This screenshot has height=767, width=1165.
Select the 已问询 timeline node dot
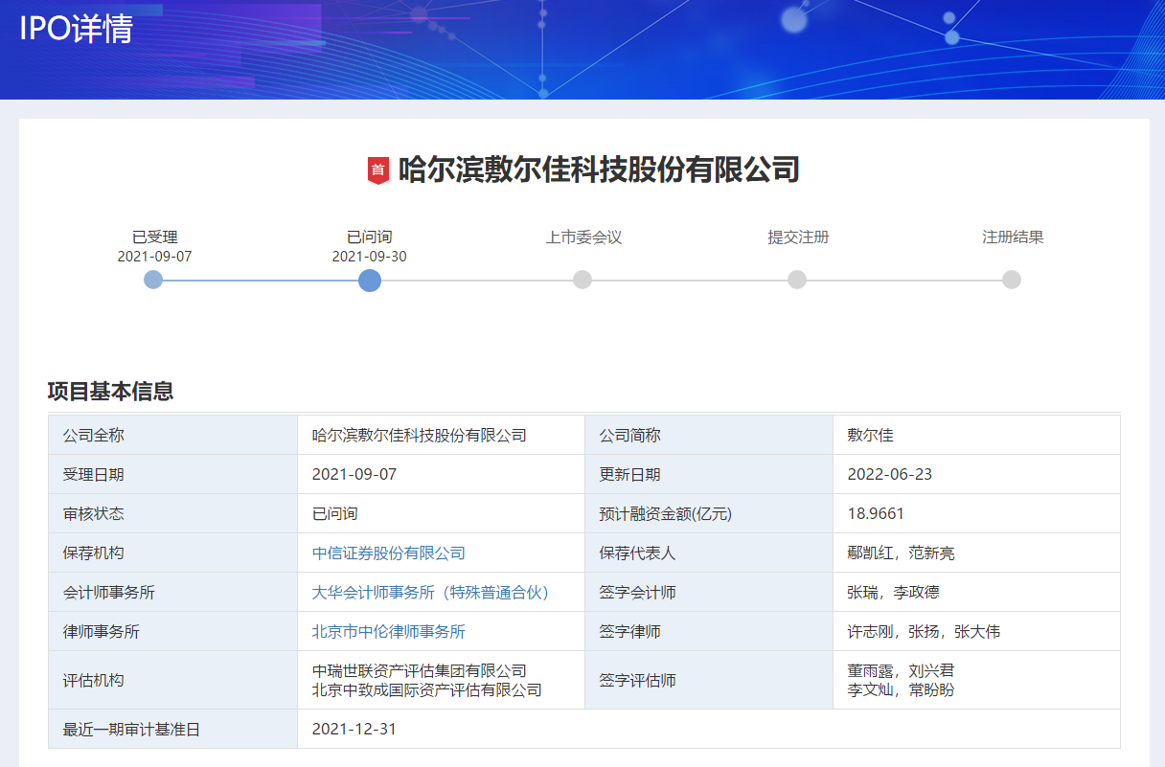[370, 280]
